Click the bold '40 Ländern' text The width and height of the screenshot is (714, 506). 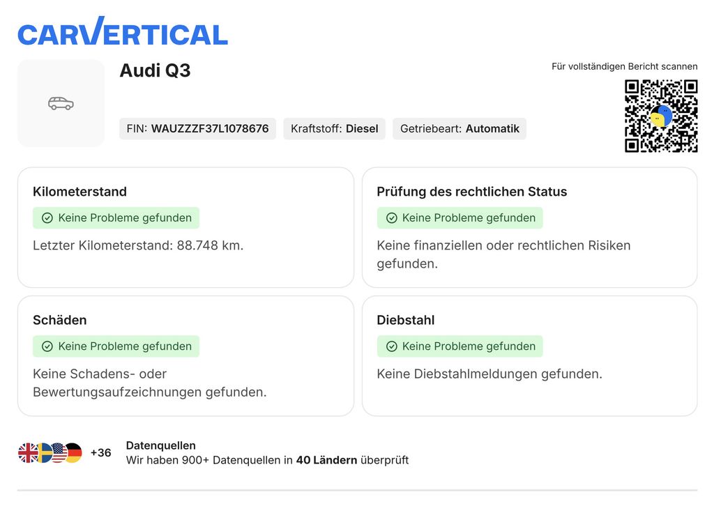tap(326, 460)
